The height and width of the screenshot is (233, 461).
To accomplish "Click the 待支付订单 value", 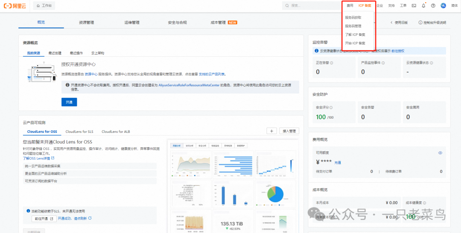I will [372, 171].
